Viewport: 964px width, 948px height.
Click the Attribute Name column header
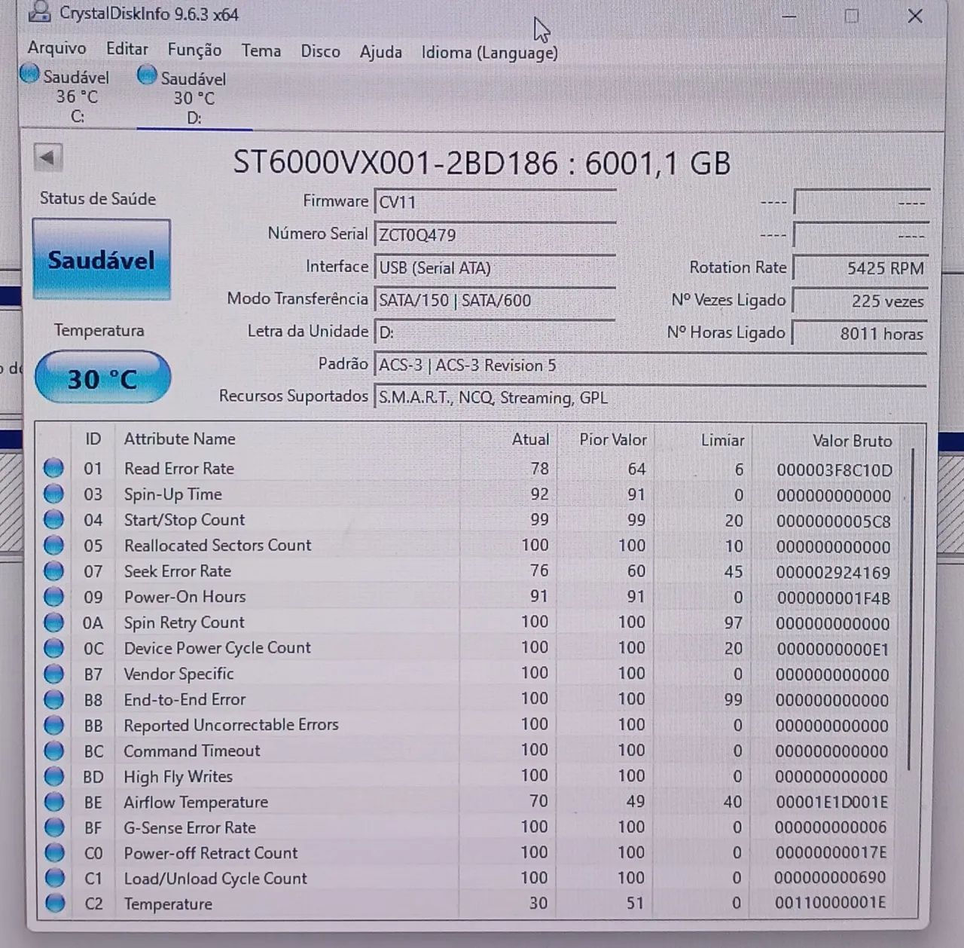click(180, 439)
